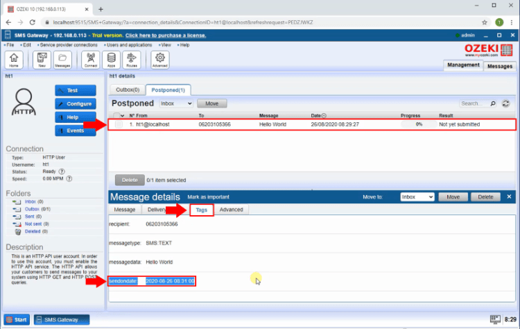Minimize the SMS Gateway inner window

(x=486, y=35)
